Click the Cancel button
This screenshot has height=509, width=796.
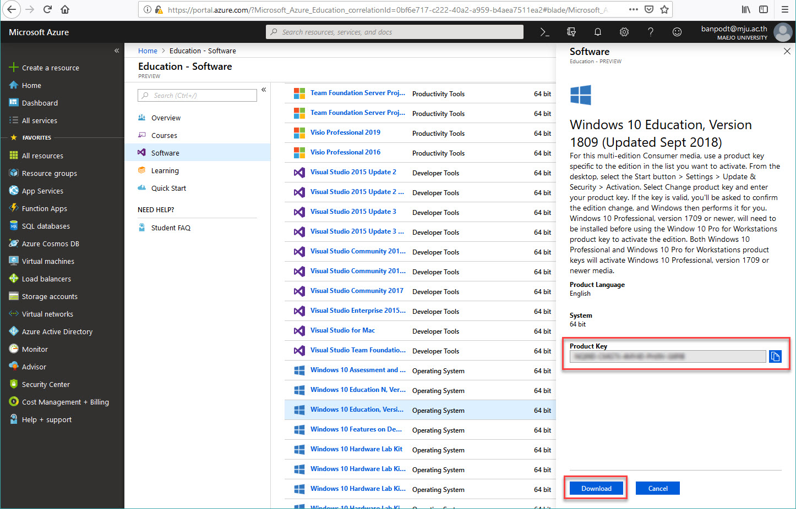click(x=657, y=488)
